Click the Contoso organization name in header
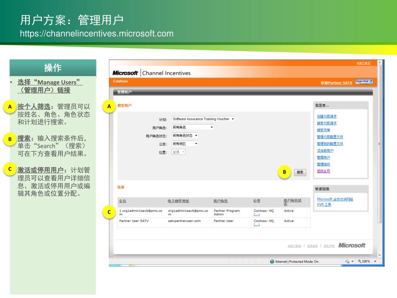Image resolution: width=397 pixels, height=298 pixels. (x=121, y=81)
